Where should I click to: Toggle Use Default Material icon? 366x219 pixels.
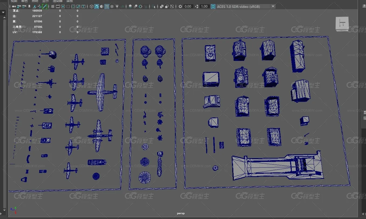(102, 6)
